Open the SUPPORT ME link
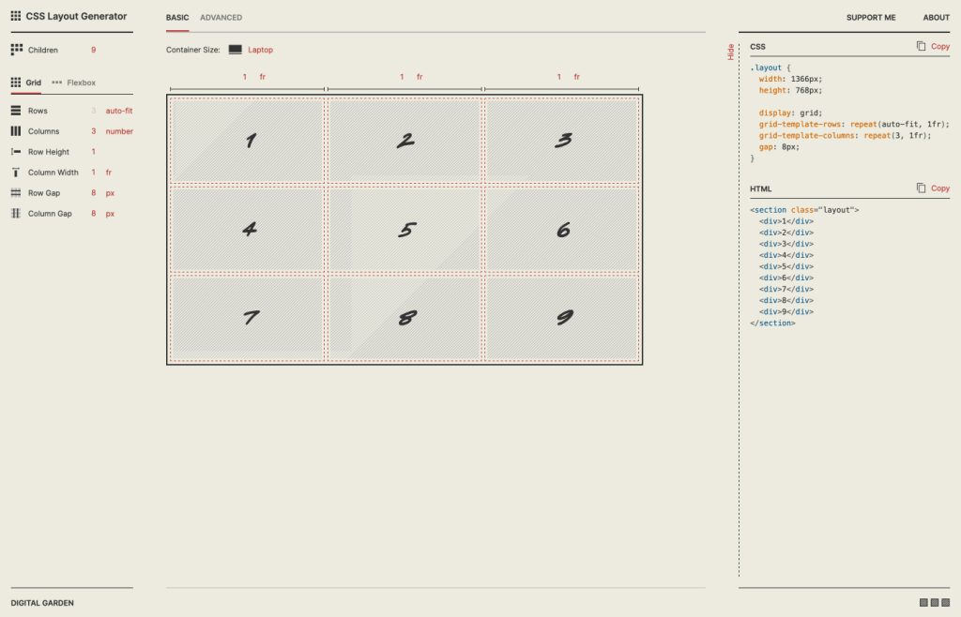The width and height of the screenshot is (961, 617). coord(871,17)
